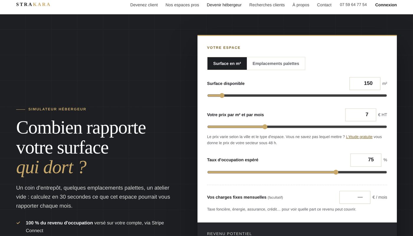Click the VOTRE ESPACE section label
The width and height of the screenshot is (413, 236).
click(224, 47)
